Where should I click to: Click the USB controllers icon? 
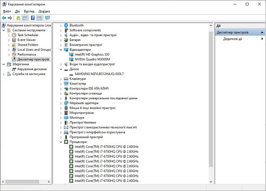pyautogui.click(x=66, y=98)
